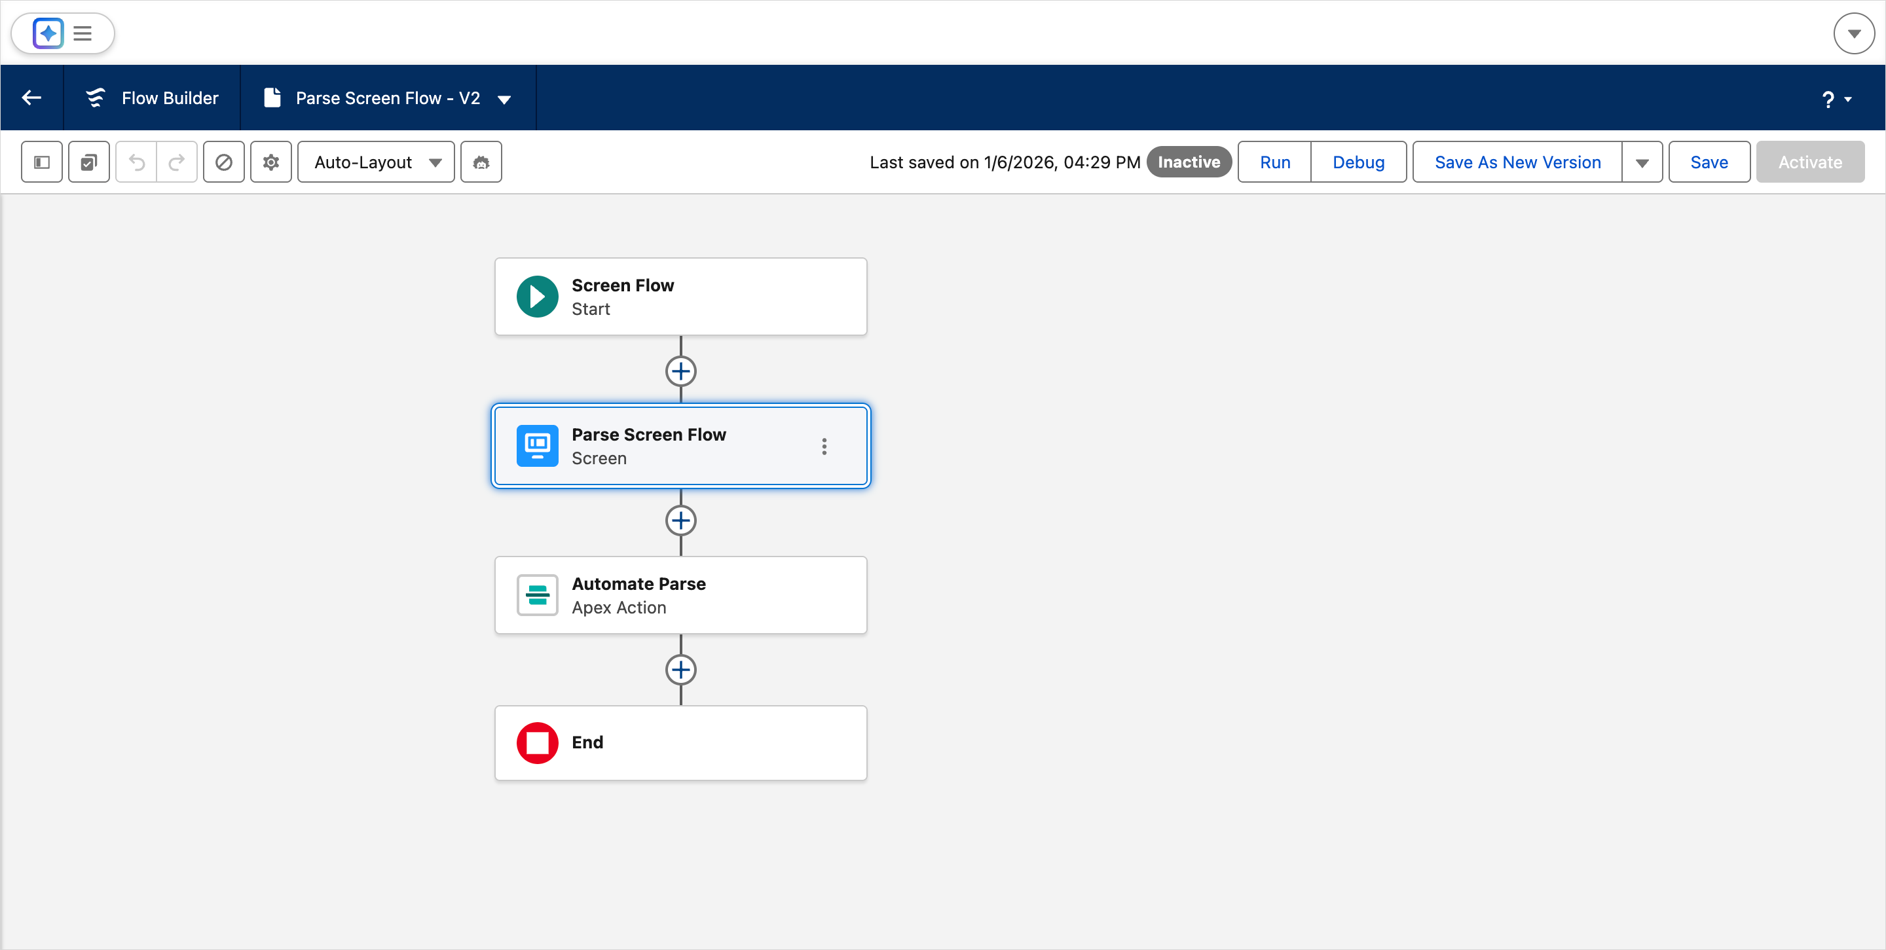
Task: Click the document icon beside flow name
Action: point(272,98)
